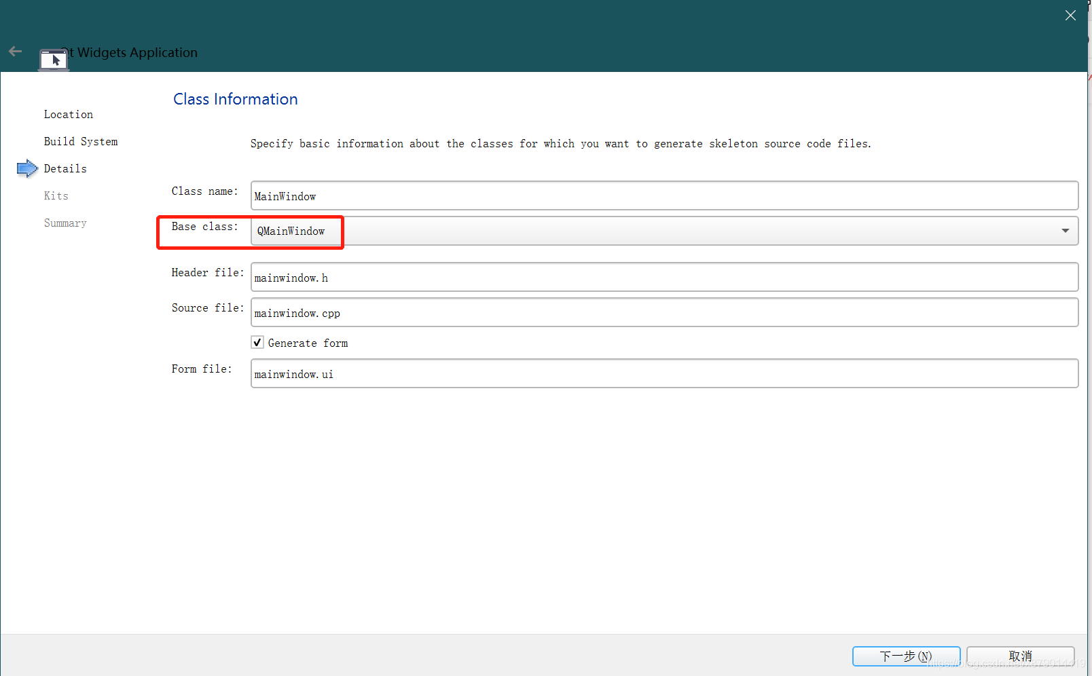Select the QMainWindow base class combo box
Image resolution: width=1092 pixels, height=676 pixels.
(x=664, y=231)
